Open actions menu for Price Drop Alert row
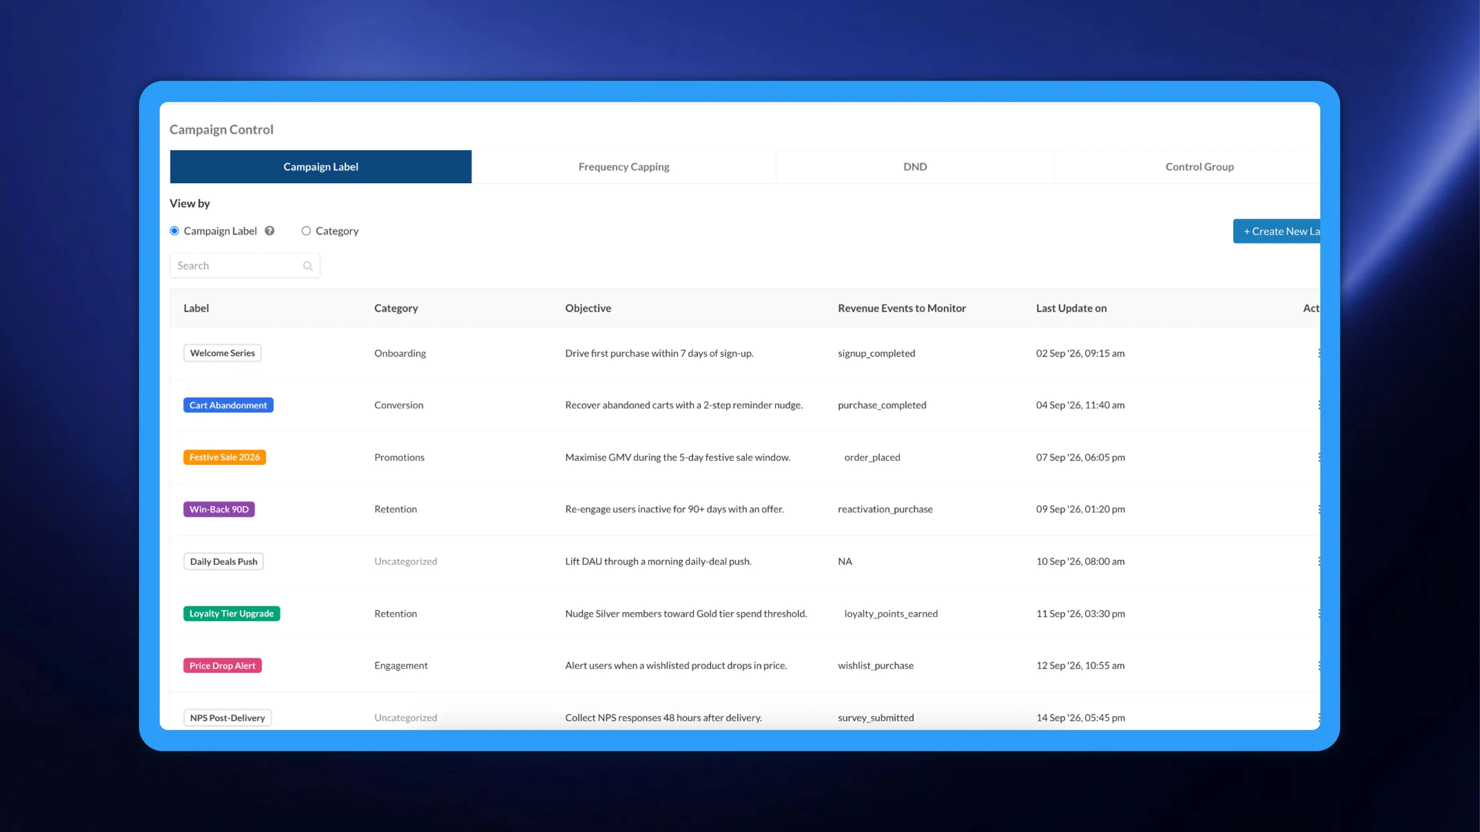Viewport: 1480px width, 832px height. click(1319, 666)
